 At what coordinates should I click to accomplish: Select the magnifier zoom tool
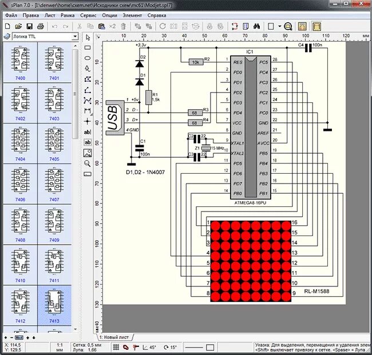(88, 163)
